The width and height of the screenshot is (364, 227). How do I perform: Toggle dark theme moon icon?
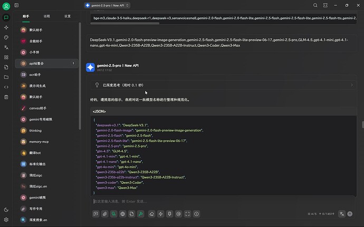tap(6, 210)
